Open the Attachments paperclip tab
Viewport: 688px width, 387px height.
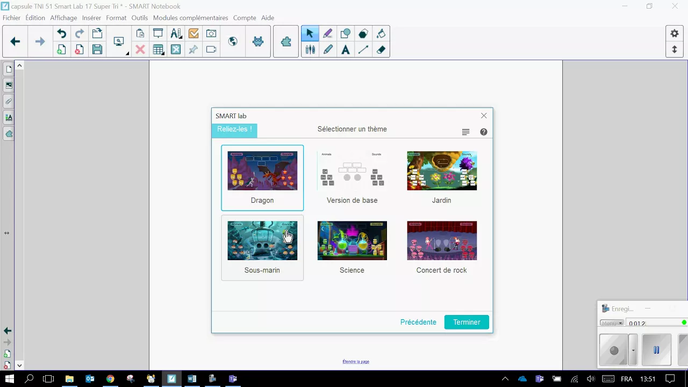tap(9, 101)
